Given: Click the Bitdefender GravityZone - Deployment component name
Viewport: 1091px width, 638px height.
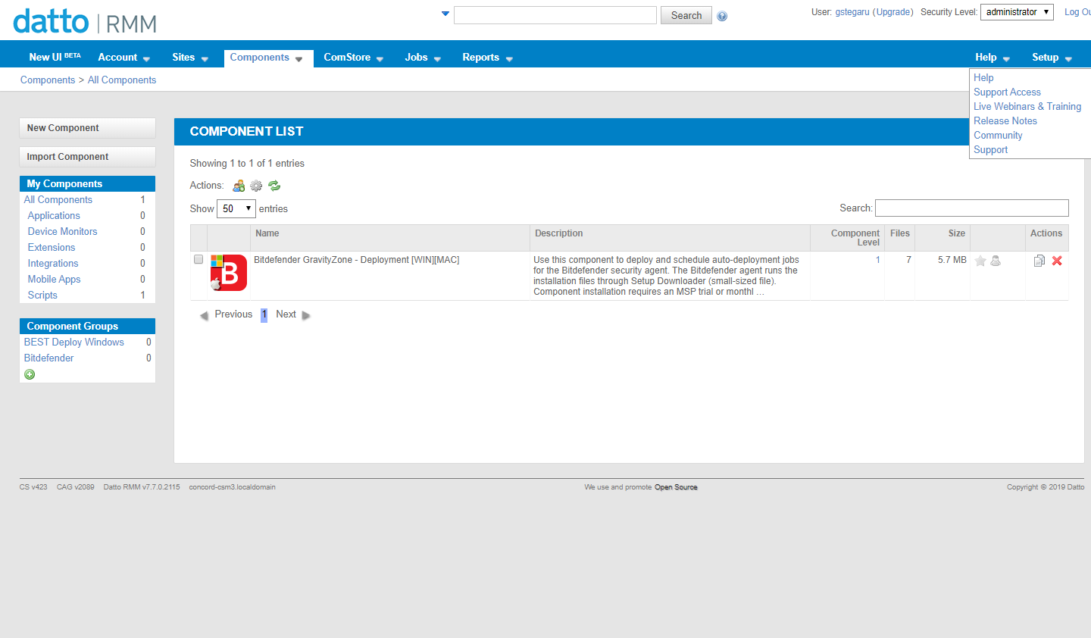Looking at the screenshot, I should click(x=357, y=260).
